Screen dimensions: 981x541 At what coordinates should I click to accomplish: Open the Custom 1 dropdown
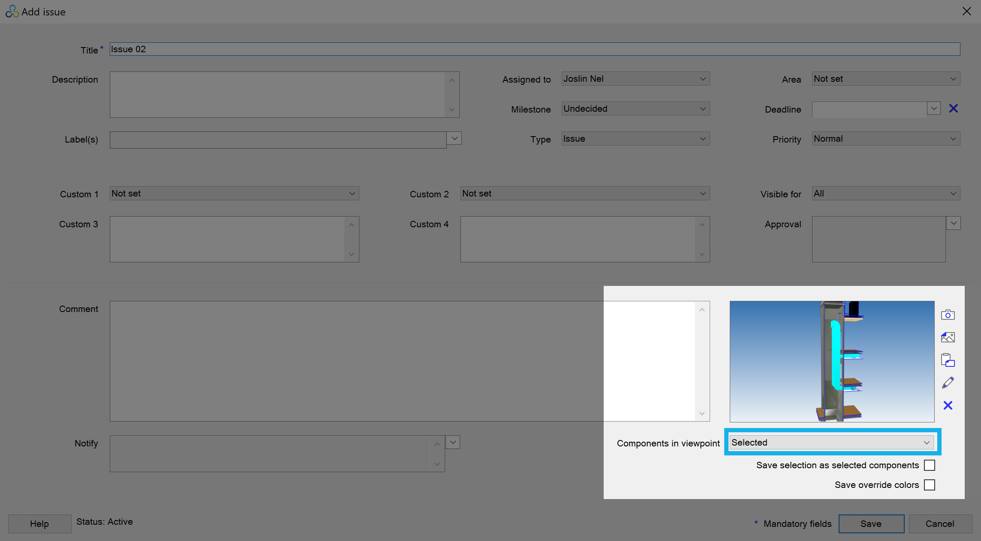click(234, 193)
